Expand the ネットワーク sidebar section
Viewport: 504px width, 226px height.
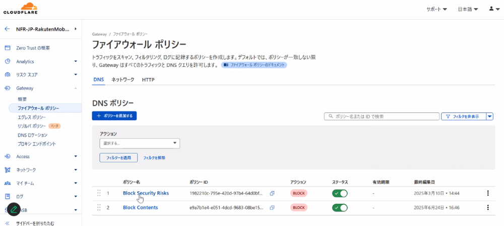[76, 170]
